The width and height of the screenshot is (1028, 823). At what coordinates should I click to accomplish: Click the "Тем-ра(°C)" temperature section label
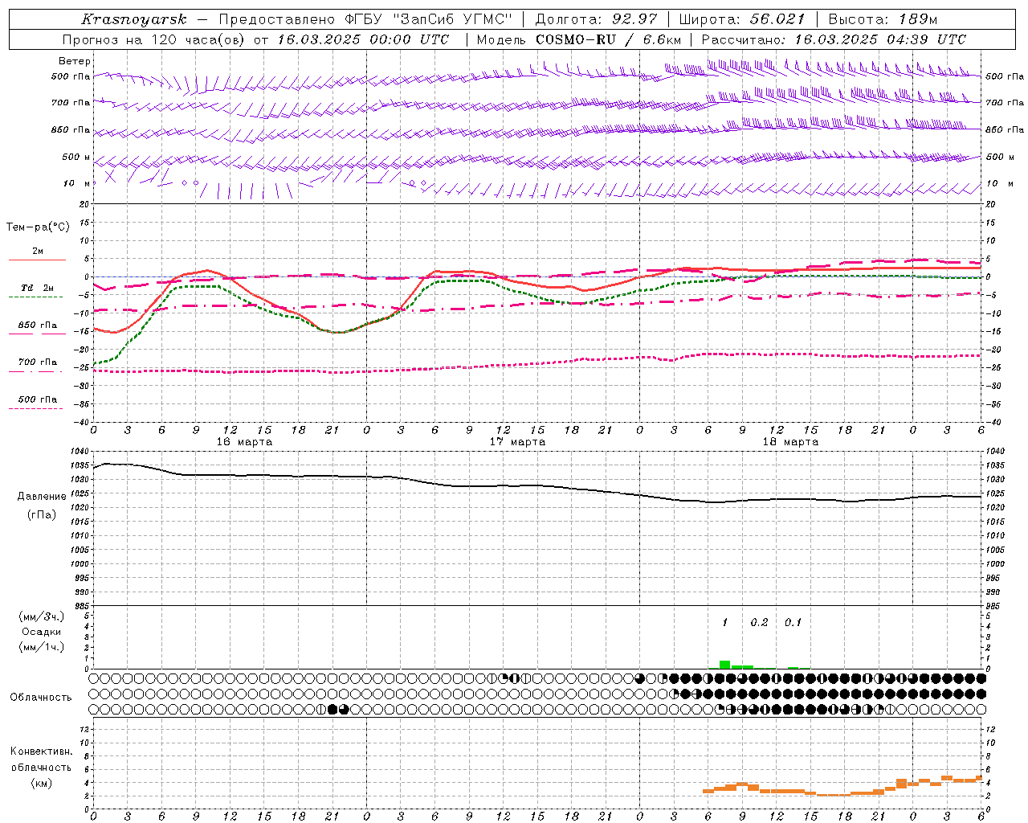coord(38,227)
